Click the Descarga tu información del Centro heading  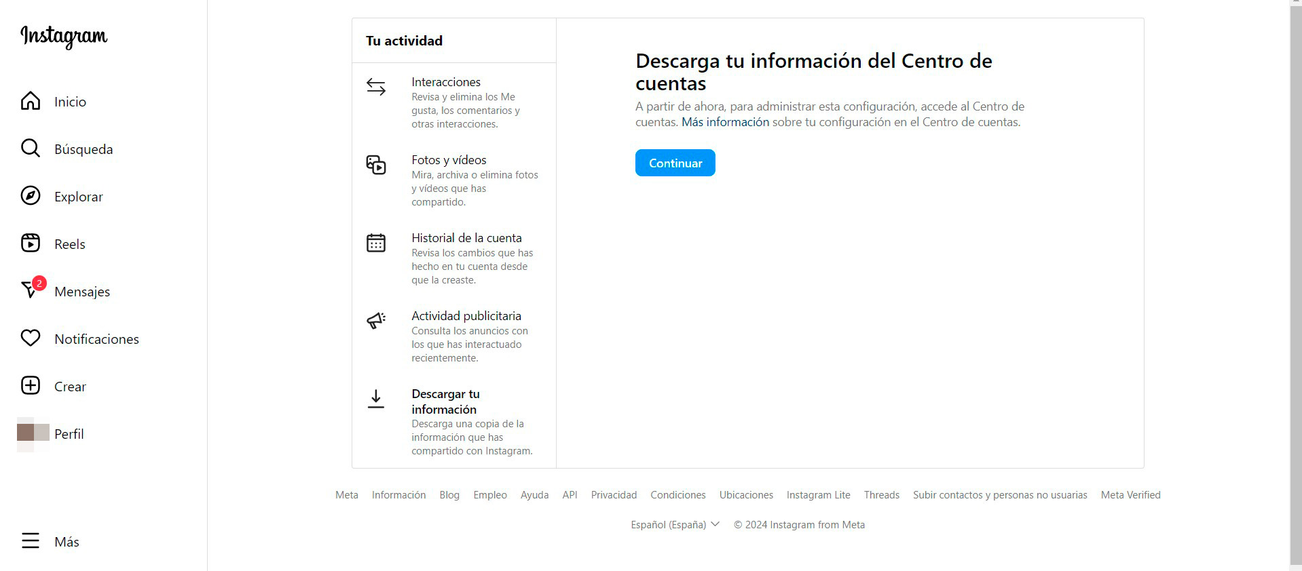tap(814, 72)
